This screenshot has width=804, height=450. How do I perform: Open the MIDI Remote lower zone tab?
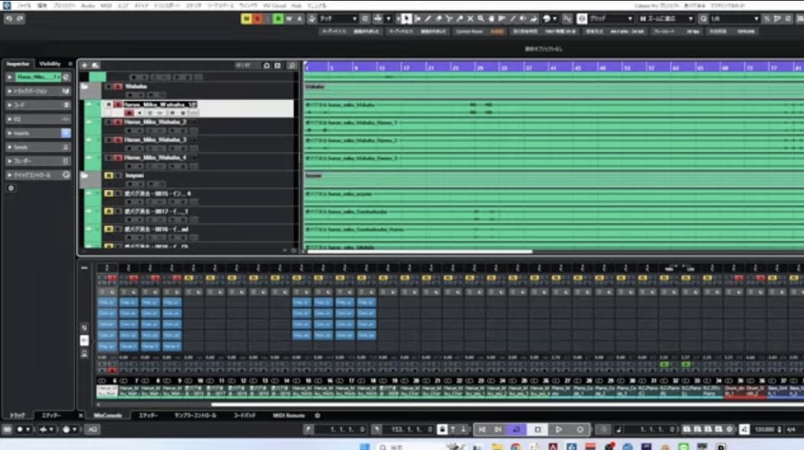pyautogui.click(x=289, y=416)
